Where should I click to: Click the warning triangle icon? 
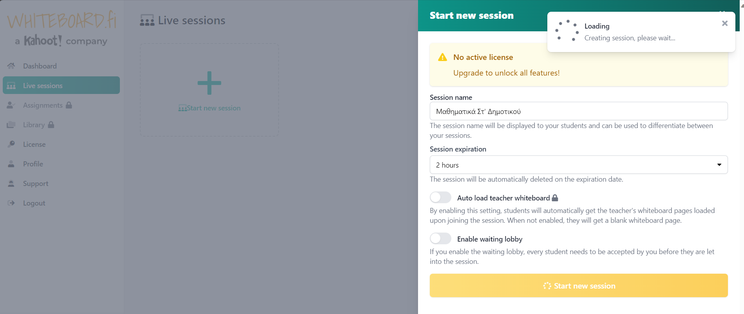[x=442, y=57]
